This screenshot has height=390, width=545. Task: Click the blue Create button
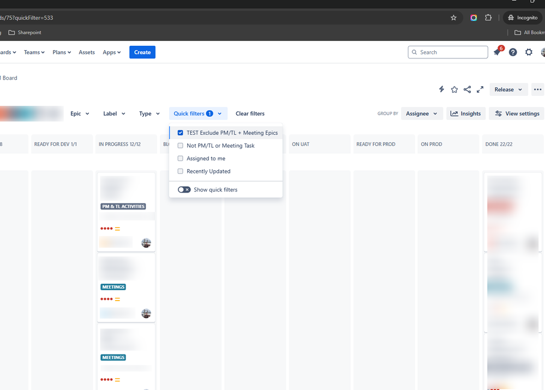(x=142, y=52)
